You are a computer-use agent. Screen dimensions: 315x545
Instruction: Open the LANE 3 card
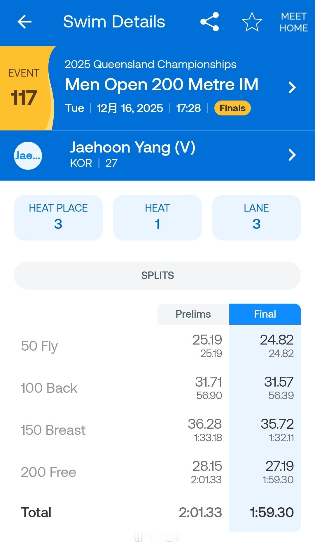[x=257, y=218]
